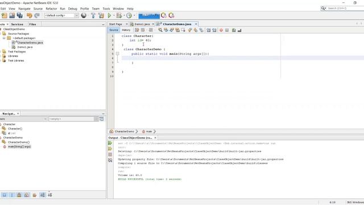
Task: Click Clean and Build Project icon
Action: 101,15
